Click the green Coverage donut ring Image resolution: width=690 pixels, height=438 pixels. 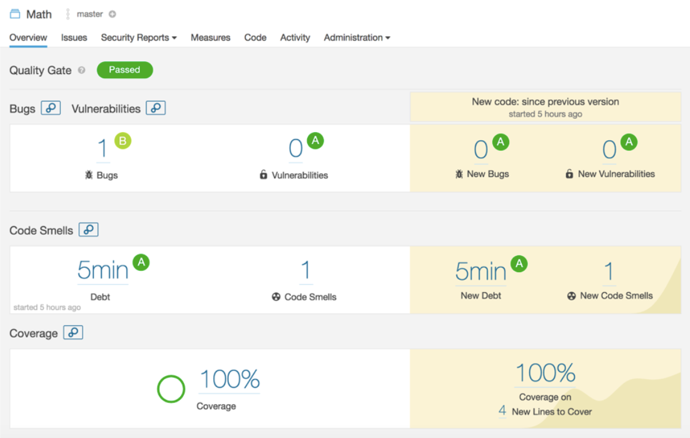point(171,388)
